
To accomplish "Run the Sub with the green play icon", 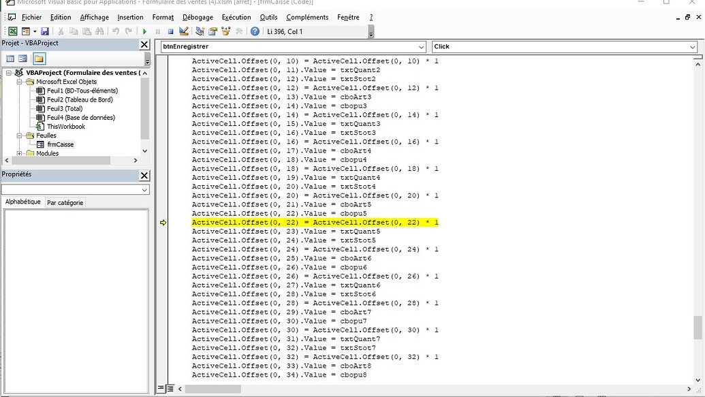I will (144, 31).
